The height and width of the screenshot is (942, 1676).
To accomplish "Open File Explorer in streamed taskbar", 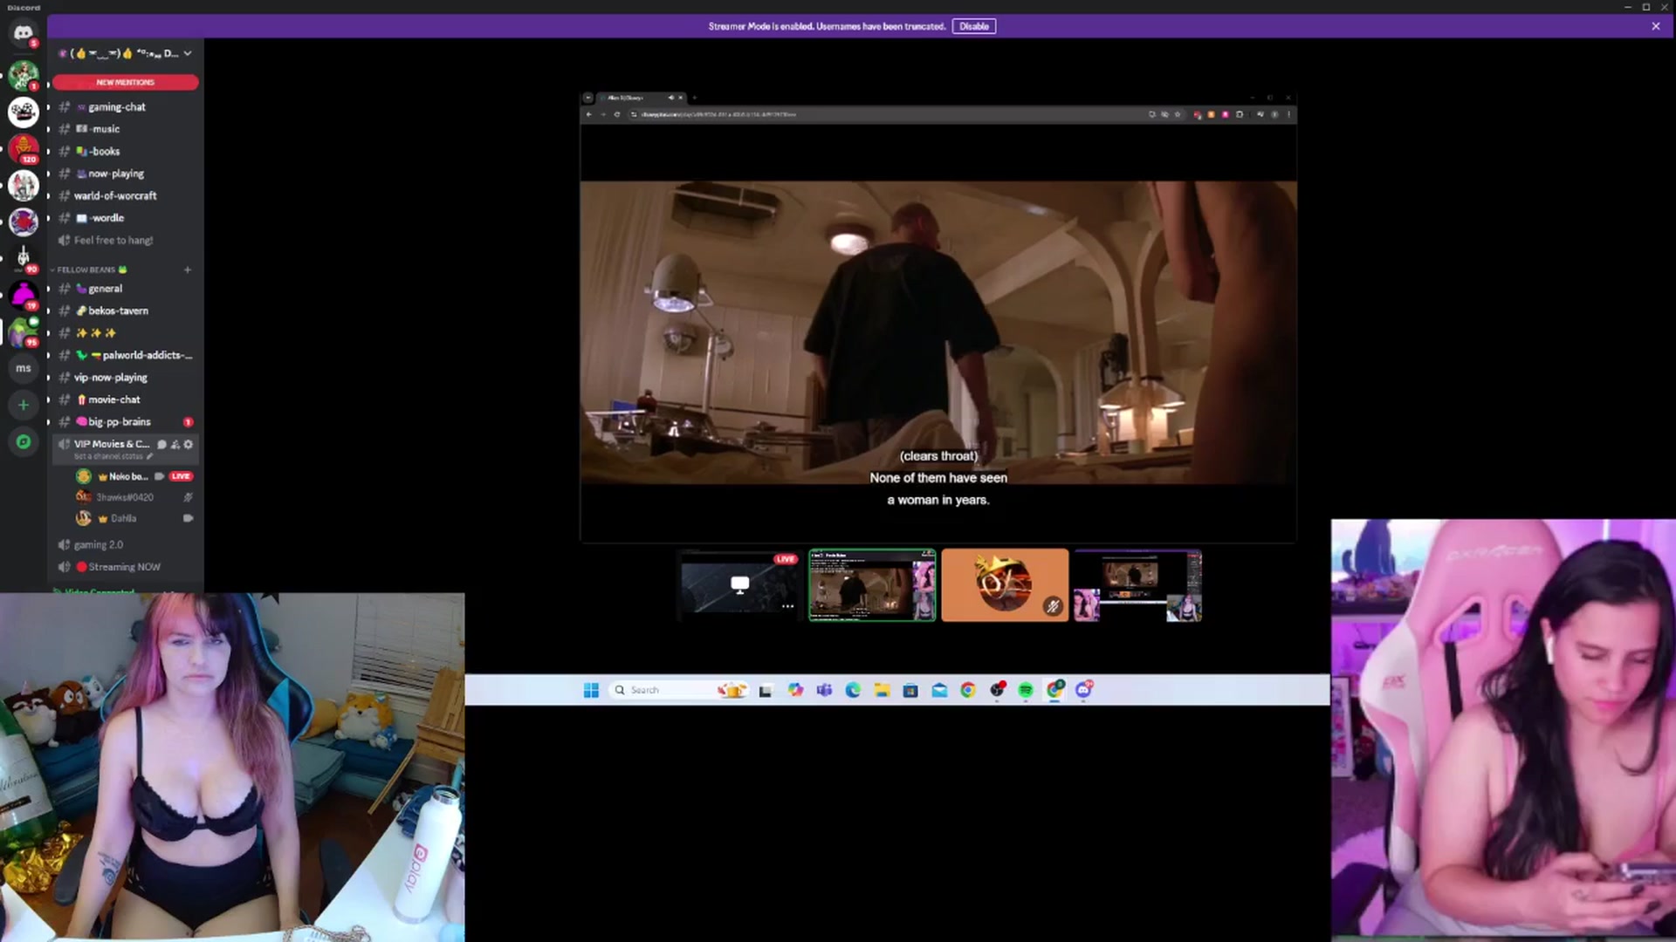I will pos(882,690).
